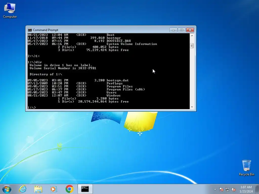259x194 pixels.
Task: Open Command Prompt title bar system icon
Action: click(30, 30)
